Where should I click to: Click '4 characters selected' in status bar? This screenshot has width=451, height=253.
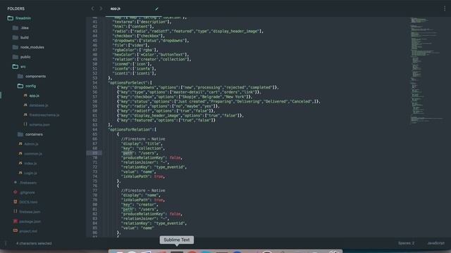tap(34, 244)
